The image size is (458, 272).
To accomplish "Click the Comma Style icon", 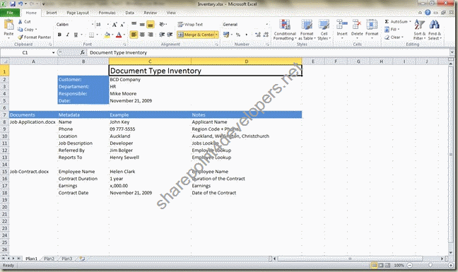I will pos(246,35).
